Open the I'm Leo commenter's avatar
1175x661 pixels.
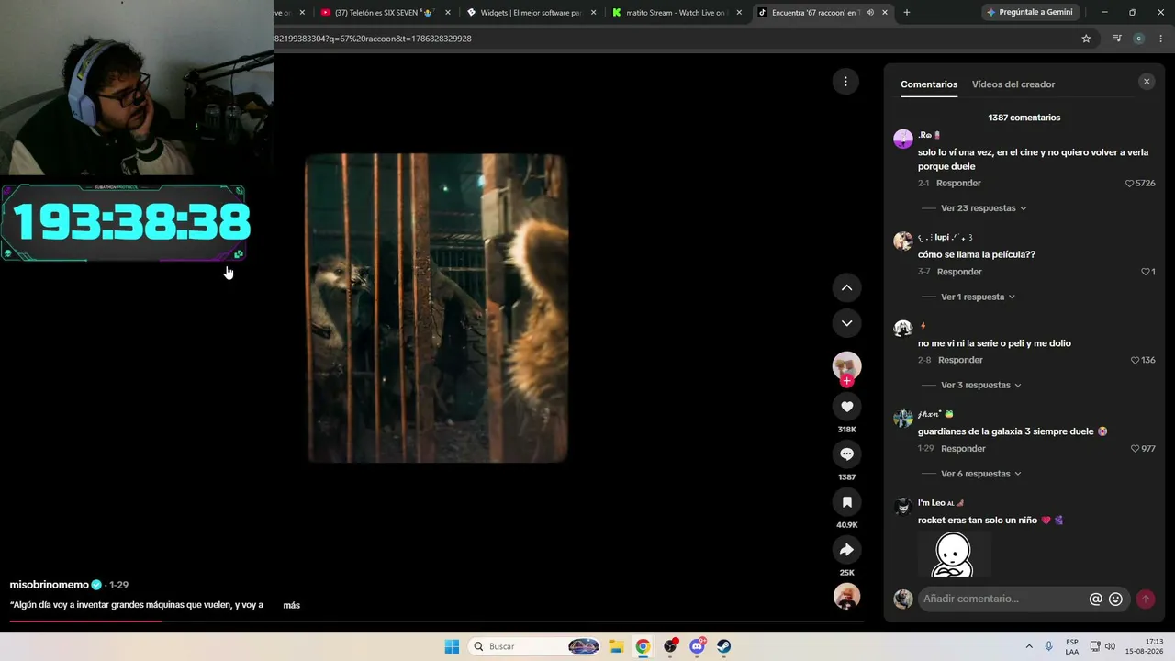click(903, 507)
